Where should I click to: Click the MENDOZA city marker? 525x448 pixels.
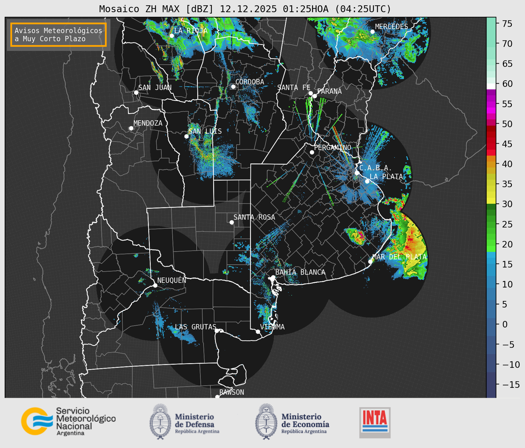tap(131, 128)
